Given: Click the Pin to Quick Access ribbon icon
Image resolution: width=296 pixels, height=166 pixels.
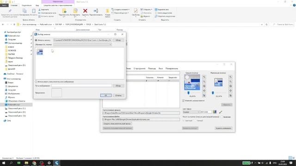Looking at the screenshot, I should [x=10, y=11].
